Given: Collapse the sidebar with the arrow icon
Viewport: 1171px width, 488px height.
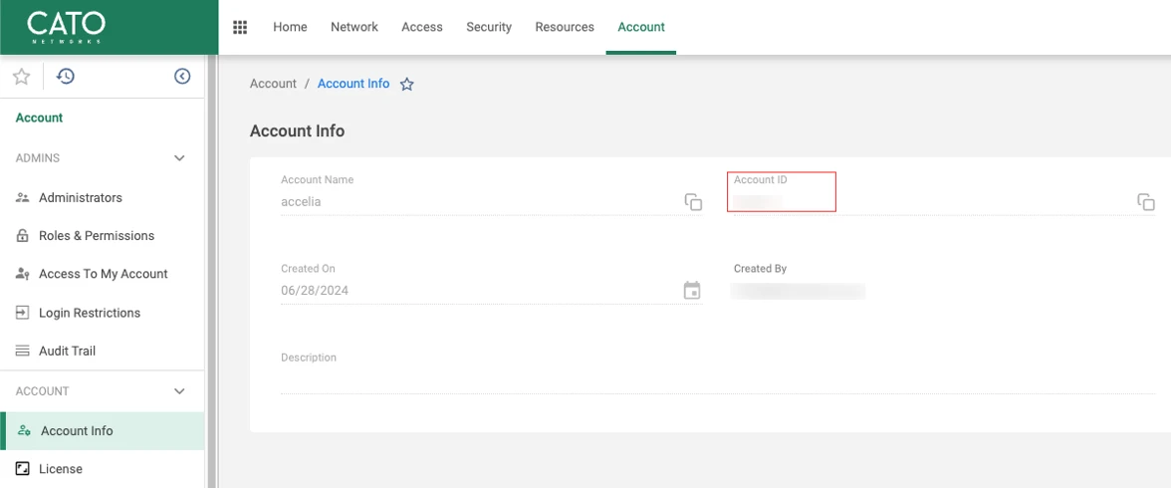Looking at the screenshot, I should point(182,77).
